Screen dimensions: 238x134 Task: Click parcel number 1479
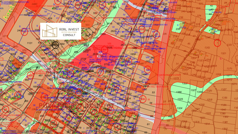tap(131, 69)
